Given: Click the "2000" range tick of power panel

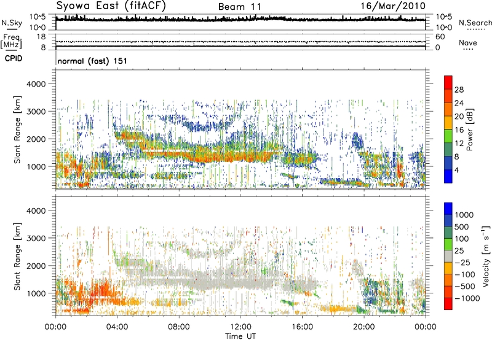Looking at the screenshot, I should tap(38, 139).
